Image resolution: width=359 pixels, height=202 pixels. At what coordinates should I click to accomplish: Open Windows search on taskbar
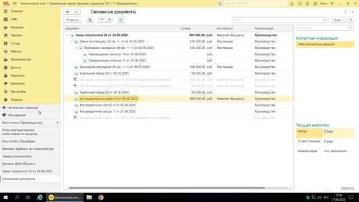coord(17,197)
